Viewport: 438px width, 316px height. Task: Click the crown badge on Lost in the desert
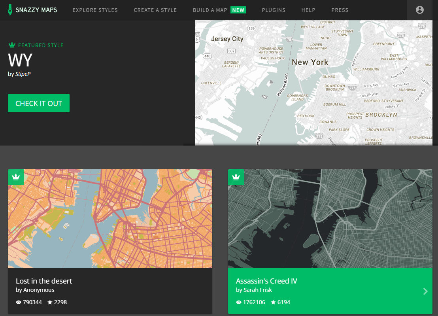(16, 177)
